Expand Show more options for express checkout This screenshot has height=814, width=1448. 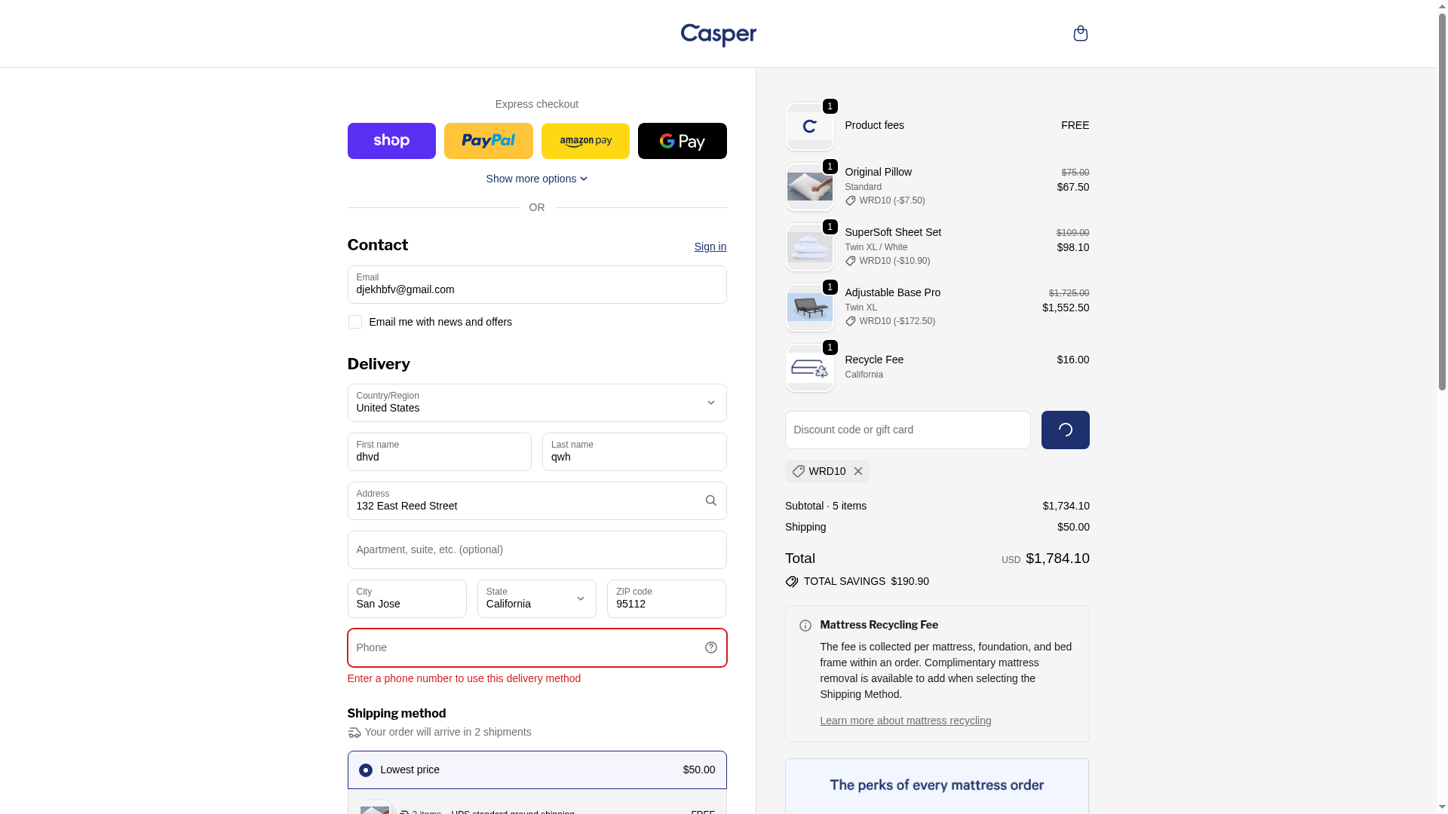(x=536, y=179)
